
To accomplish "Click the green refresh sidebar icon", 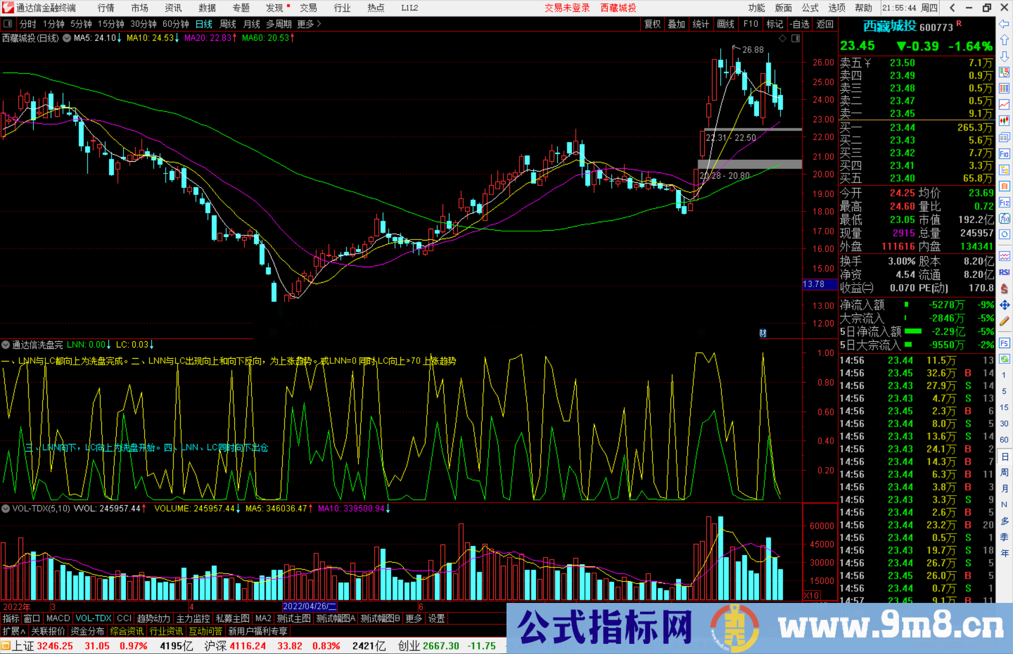I will tap(1004, 359).
